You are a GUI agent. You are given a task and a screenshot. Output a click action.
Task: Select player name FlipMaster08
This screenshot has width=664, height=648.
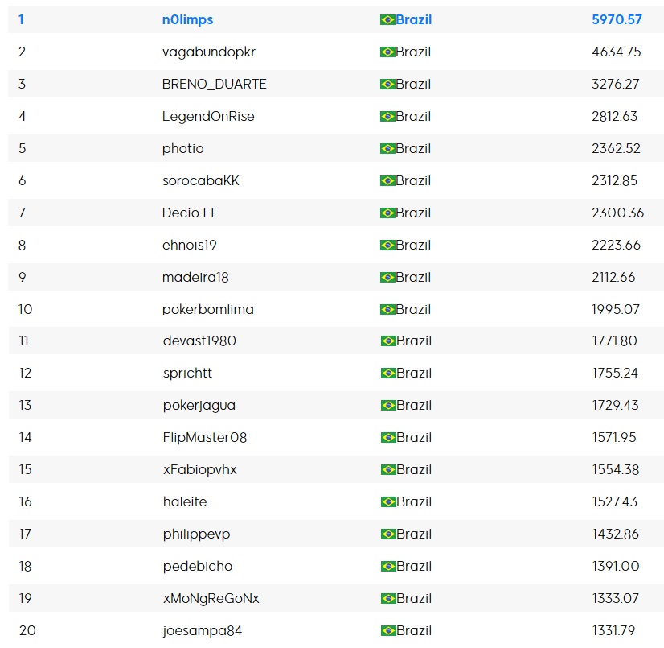click(x=205, y=438)
